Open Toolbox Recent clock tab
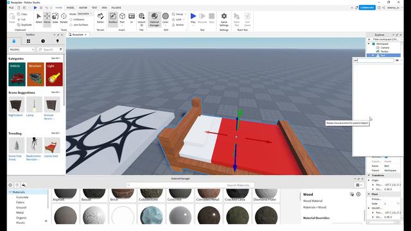 43,41
